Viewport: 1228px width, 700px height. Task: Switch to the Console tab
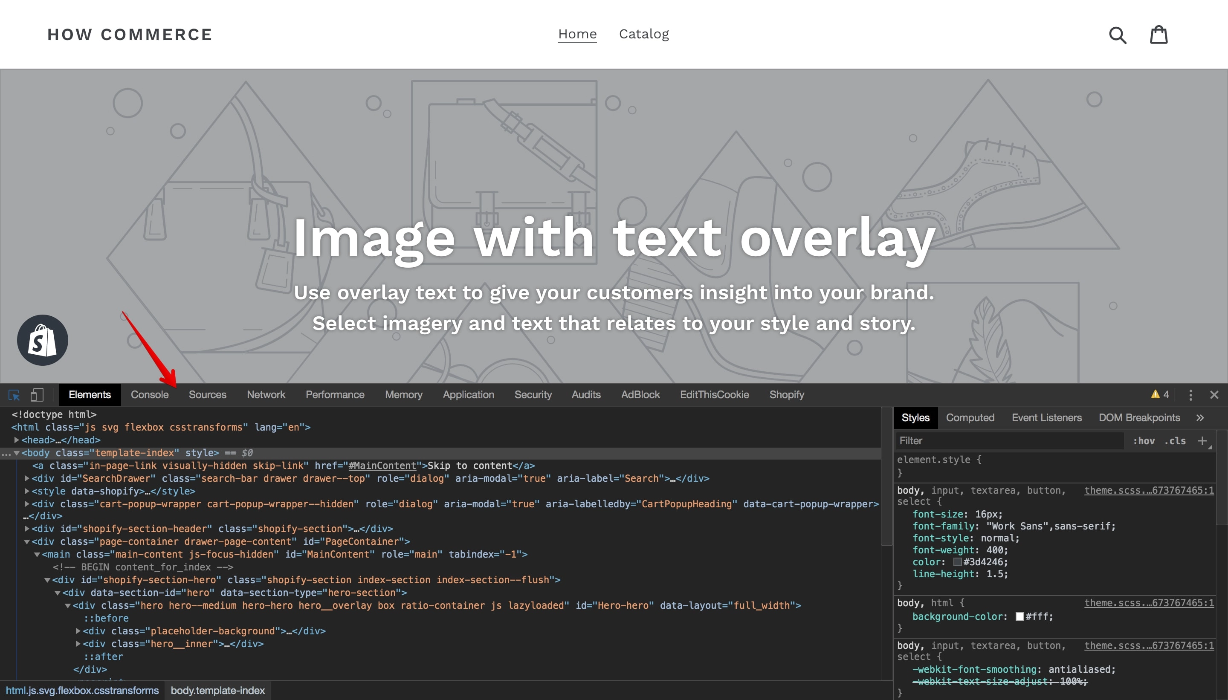150,395
